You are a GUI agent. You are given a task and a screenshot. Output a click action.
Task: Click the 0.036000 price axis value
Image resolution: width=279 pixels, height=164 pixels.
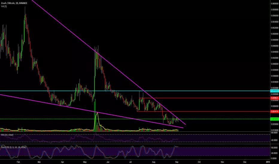coord(275,76)
